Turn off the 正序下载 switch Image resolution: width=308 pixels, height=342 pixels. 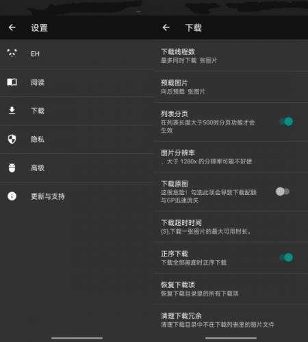pyautogui.click(x=286, y=257)
